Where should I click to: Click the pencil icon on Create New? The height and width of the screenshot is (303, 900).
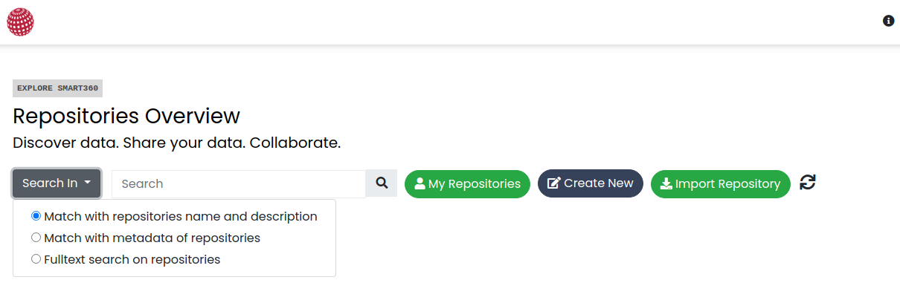(554, 183)
